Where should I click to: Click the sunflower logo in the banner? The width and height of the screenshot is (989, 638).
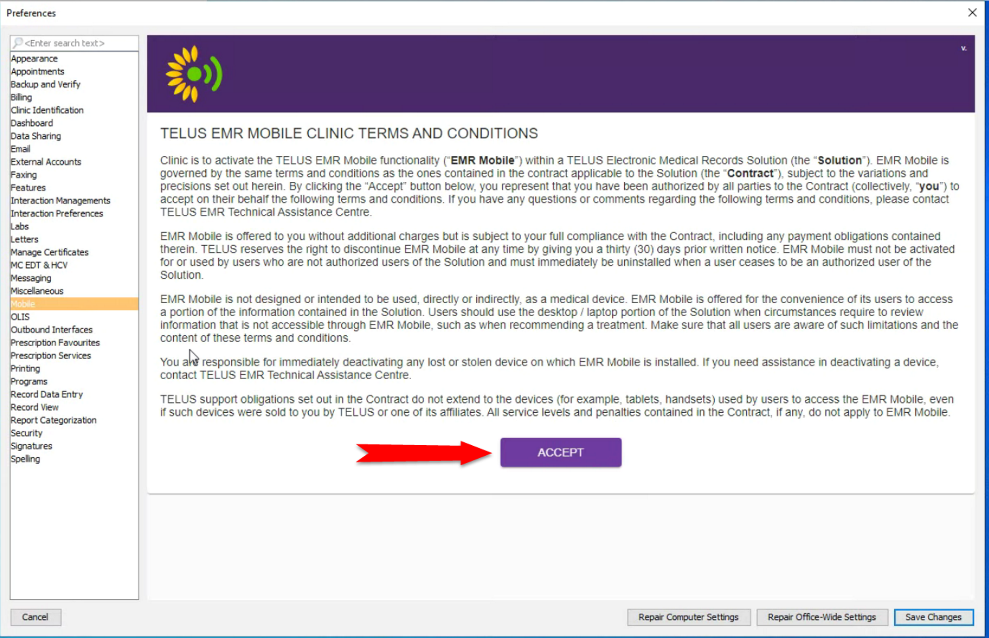(194, 74)
